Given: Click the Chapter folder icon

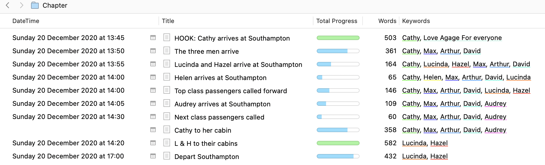Looking at the screenshot, I should coord(35,5).
